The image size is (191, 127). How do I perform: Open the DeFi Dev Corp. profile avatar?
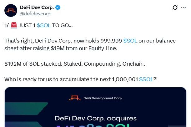click(x=11, y=10)
